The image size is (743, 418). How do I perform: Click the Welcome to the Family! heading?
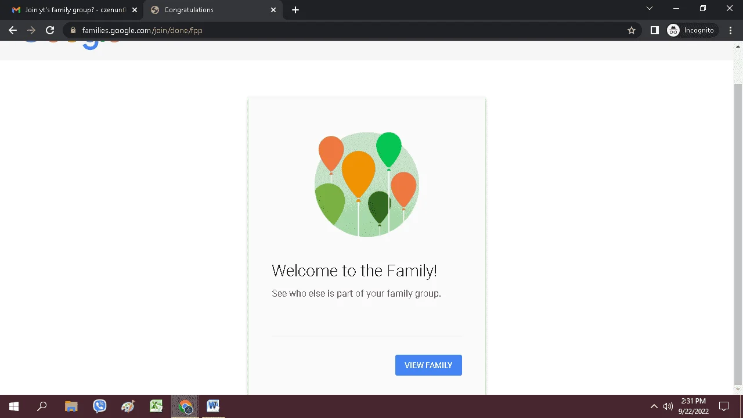coord(354,271)
